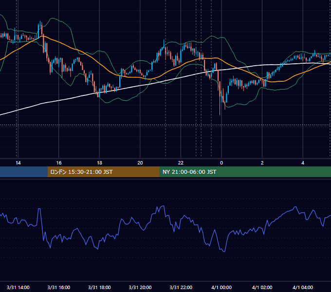331x292 pixels.
Task: Click the 3/31 18:00 time label
Action: coord(99,287)
